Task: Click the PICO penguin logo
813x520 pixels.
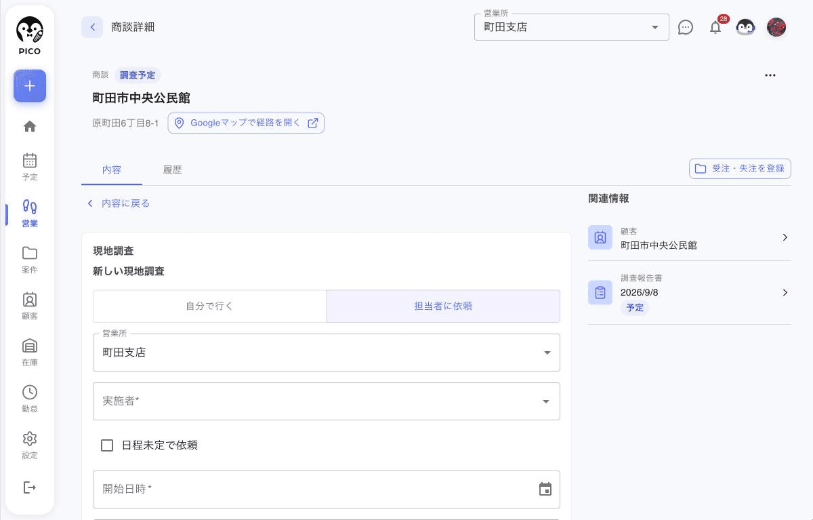Action: (30, 36)
